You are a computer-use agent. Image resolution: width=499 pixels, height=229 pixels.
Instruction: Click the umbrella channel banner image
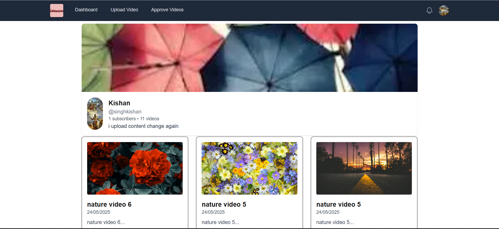pos(249,58)
